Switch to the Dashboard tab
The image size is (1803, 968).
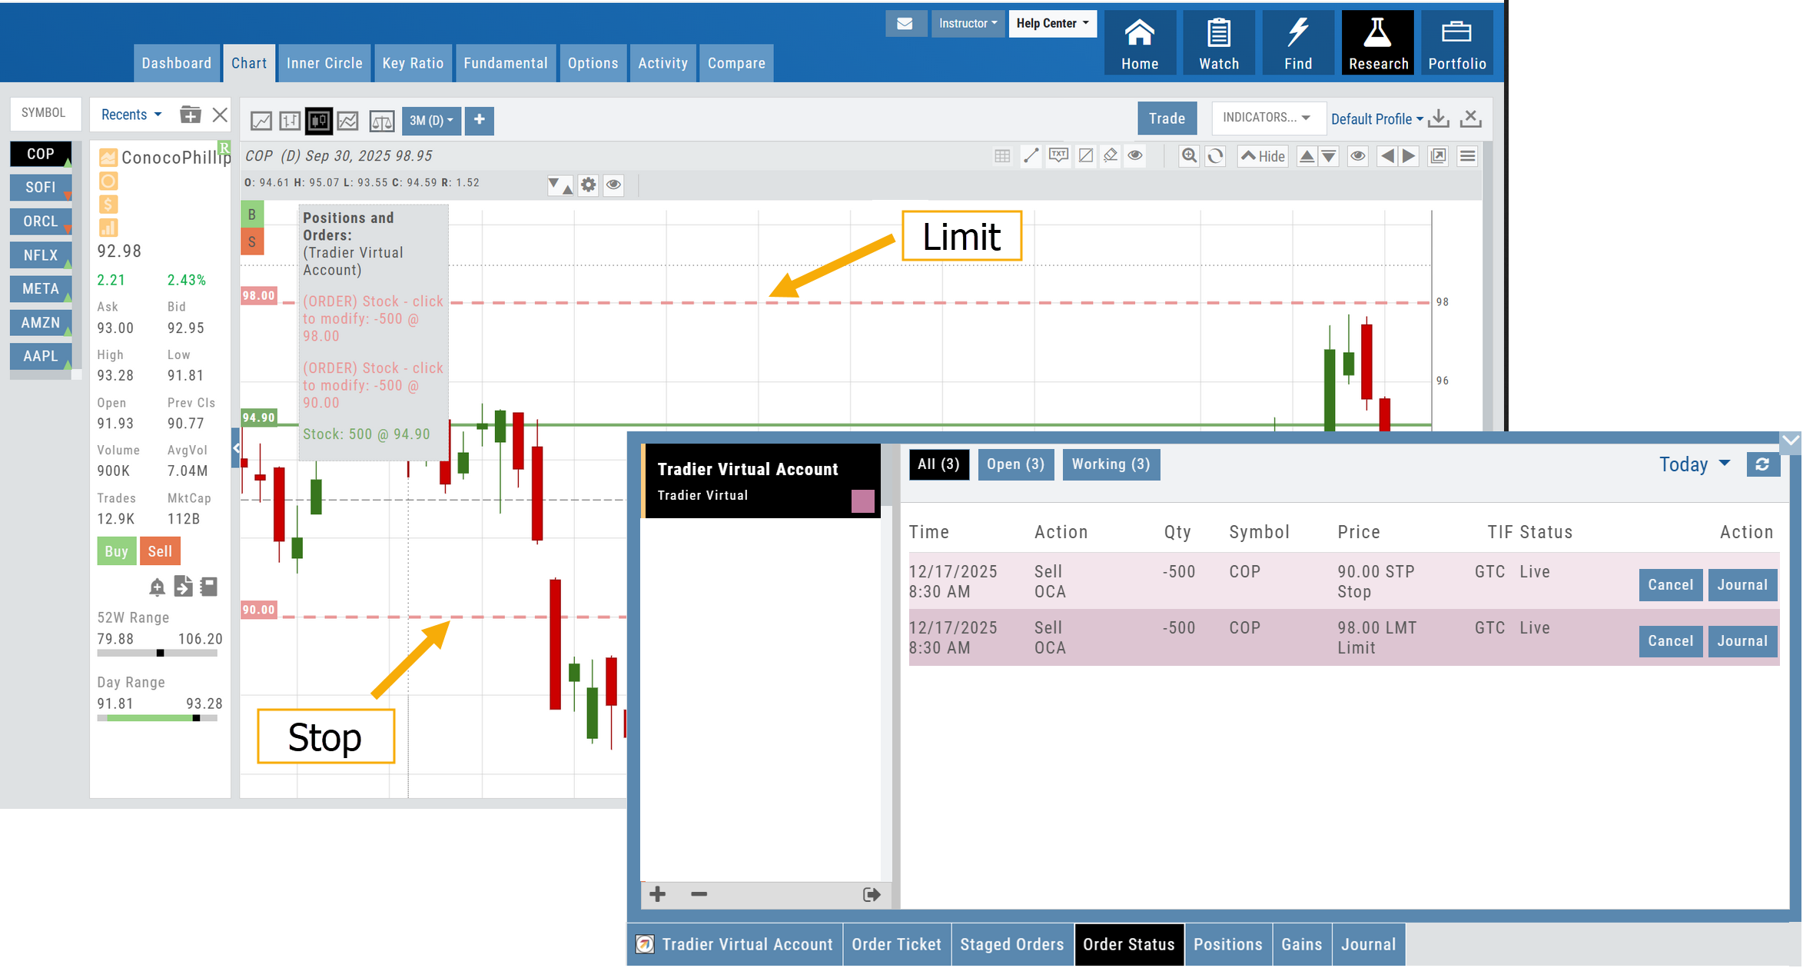pyautogui.click(x=176, y=63)
